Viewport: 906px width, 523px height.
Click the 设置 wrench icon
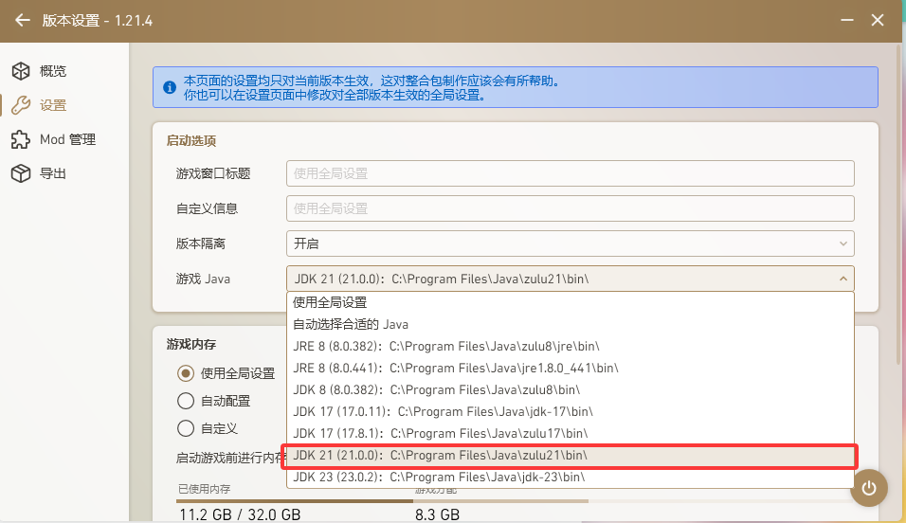[21, 105]
